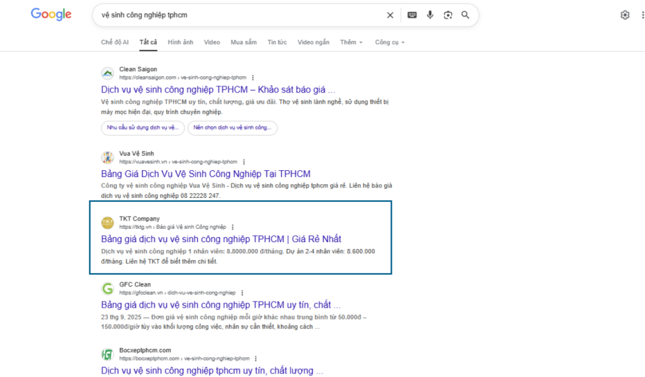This screenshot has height=377, width=645.
Task: Click the Google logo
Action: click(x=51, y=14)
